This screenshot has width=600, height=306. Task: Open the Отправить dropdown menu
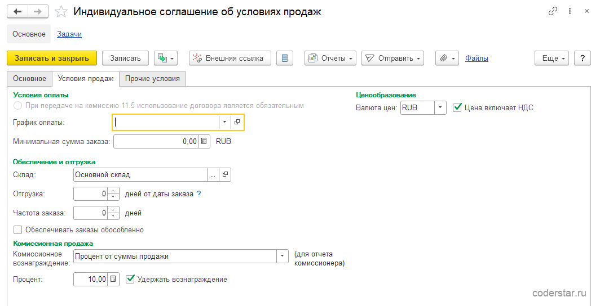point(392,58)
